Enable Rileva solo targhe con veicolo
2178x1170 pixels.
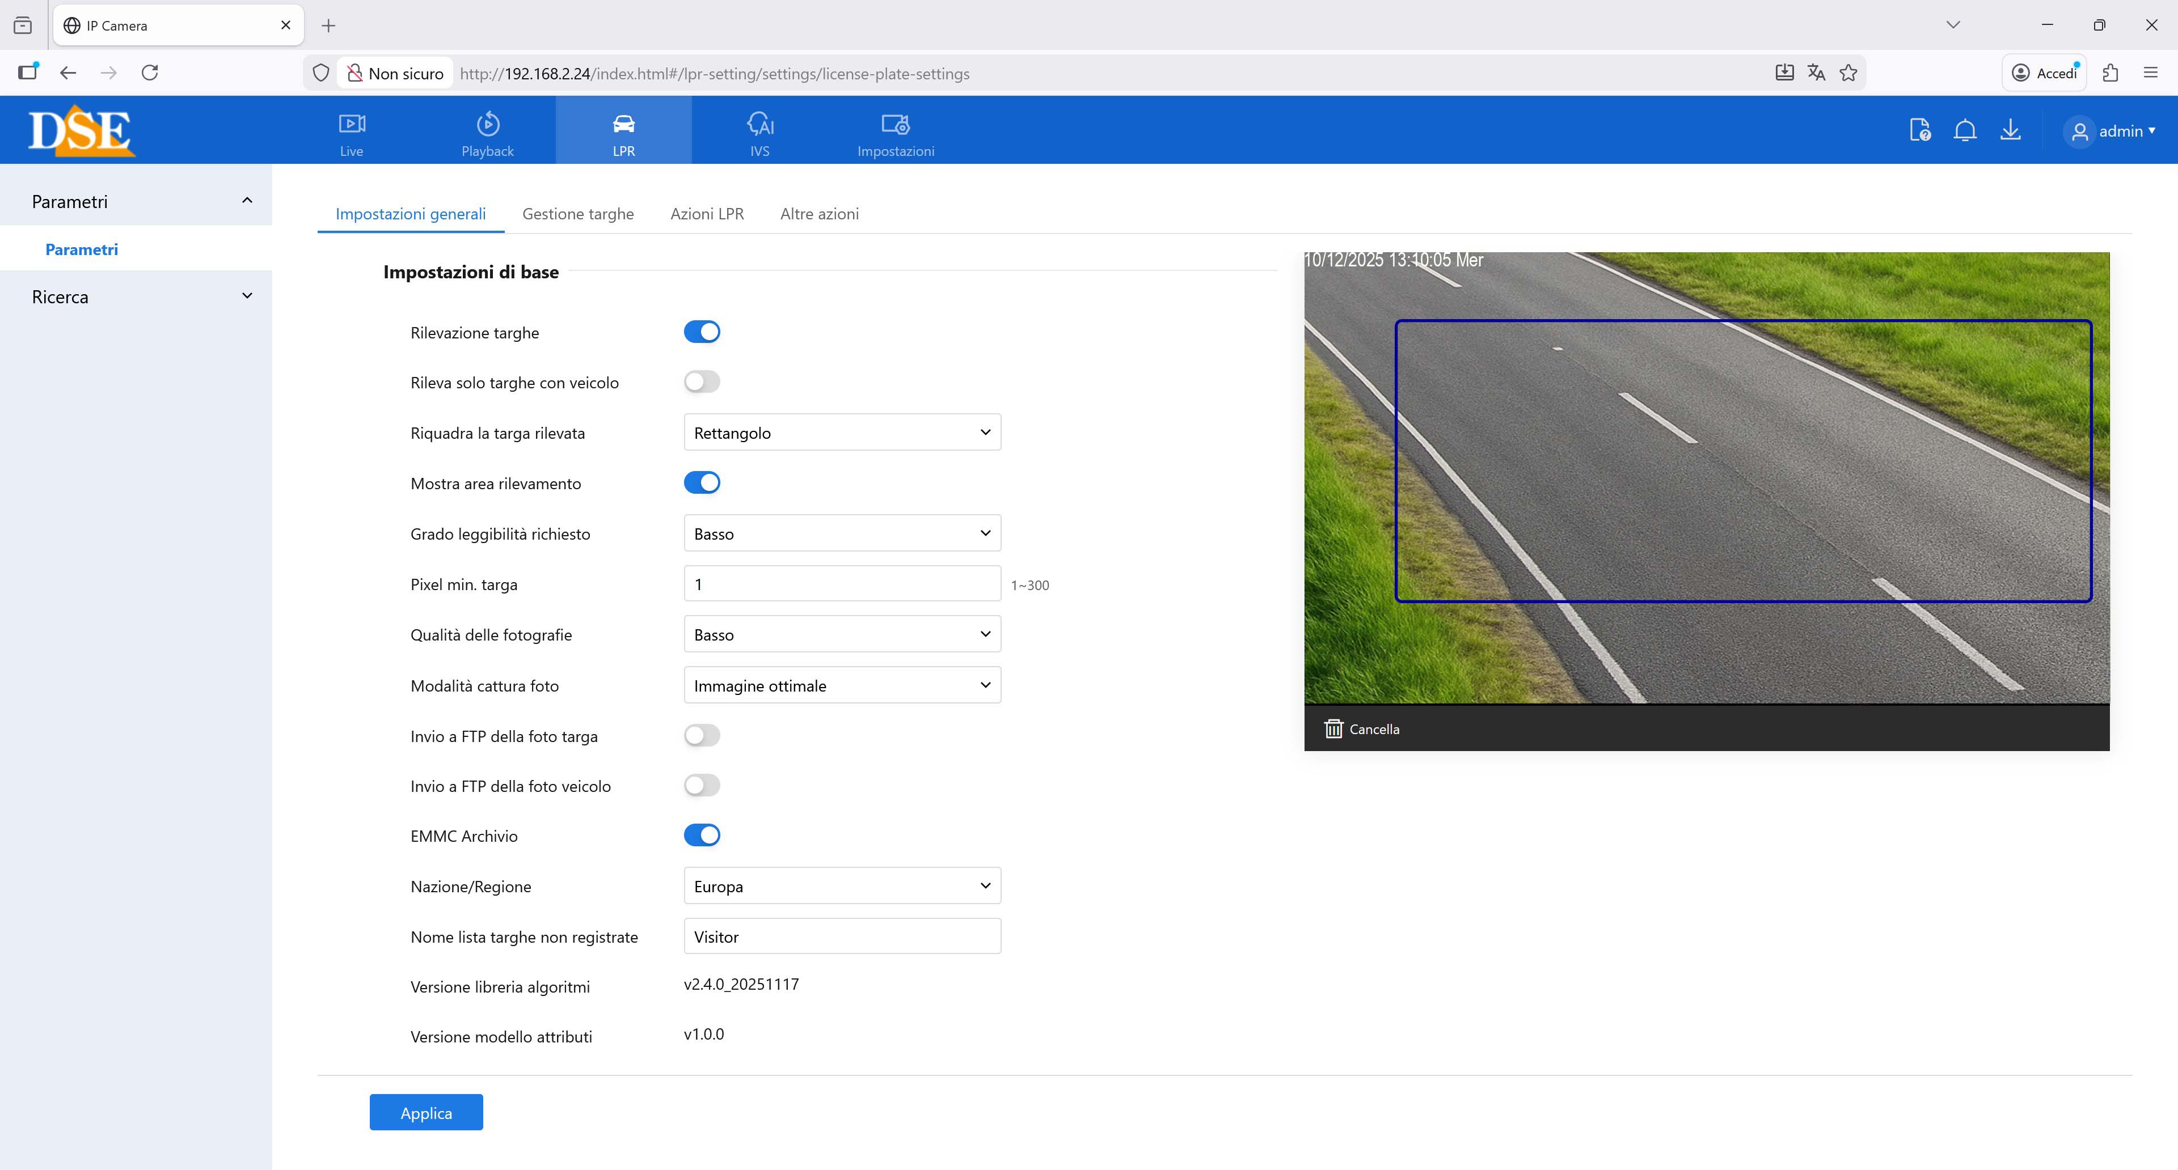(702, 382)
